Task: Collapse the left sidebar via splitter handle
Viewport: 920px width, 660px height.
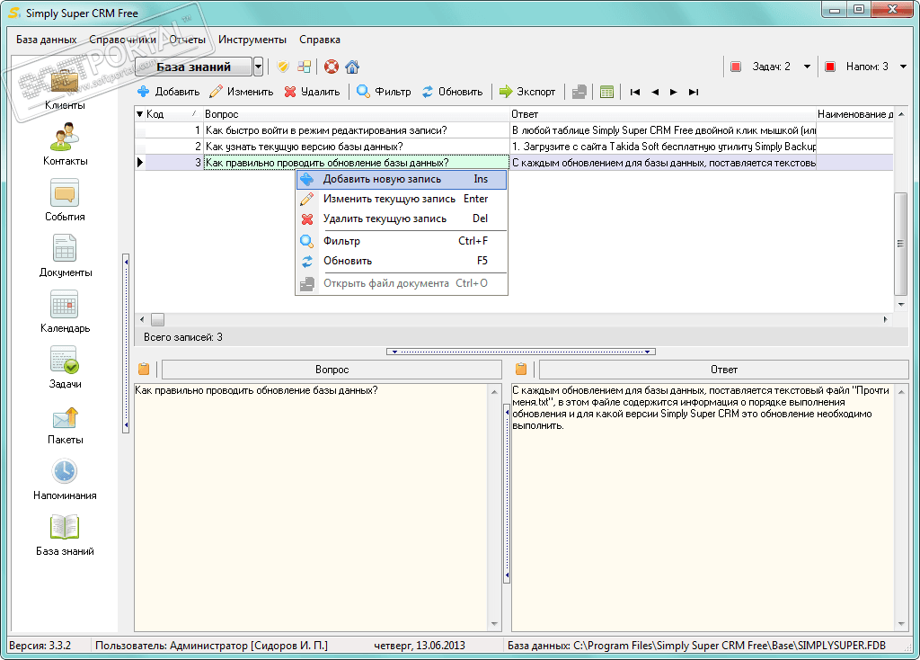Action: pyautogui.click(x=126, y=343)
